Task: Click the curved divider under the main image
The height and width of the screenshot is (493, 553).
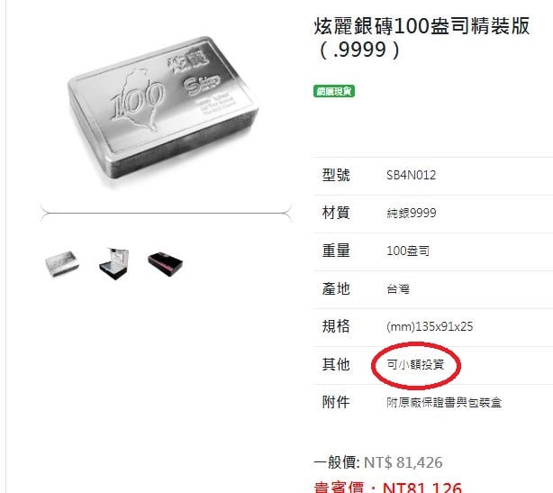Action: 166,213
